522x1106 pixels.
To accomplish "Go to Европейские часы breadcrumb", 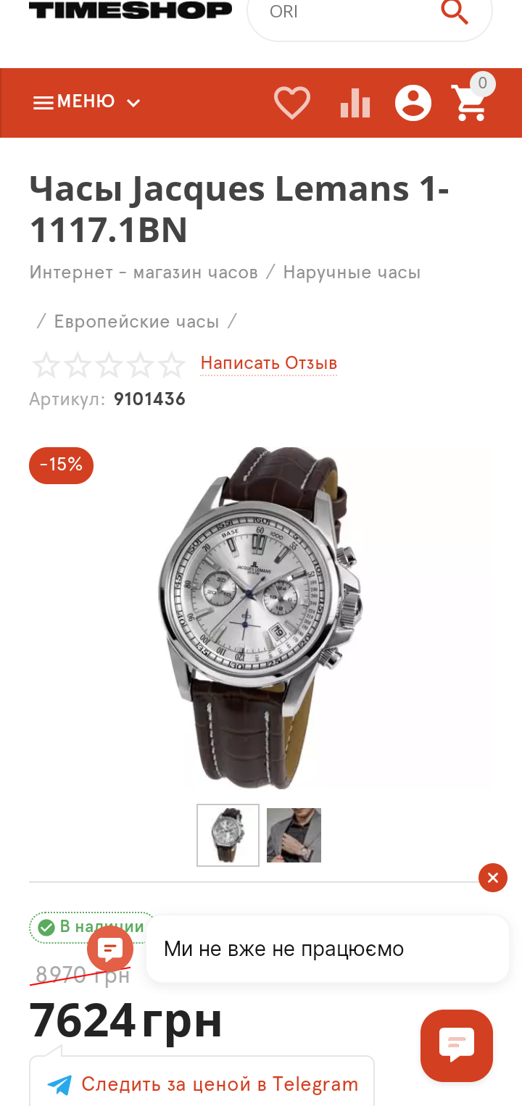I will 136,321.
